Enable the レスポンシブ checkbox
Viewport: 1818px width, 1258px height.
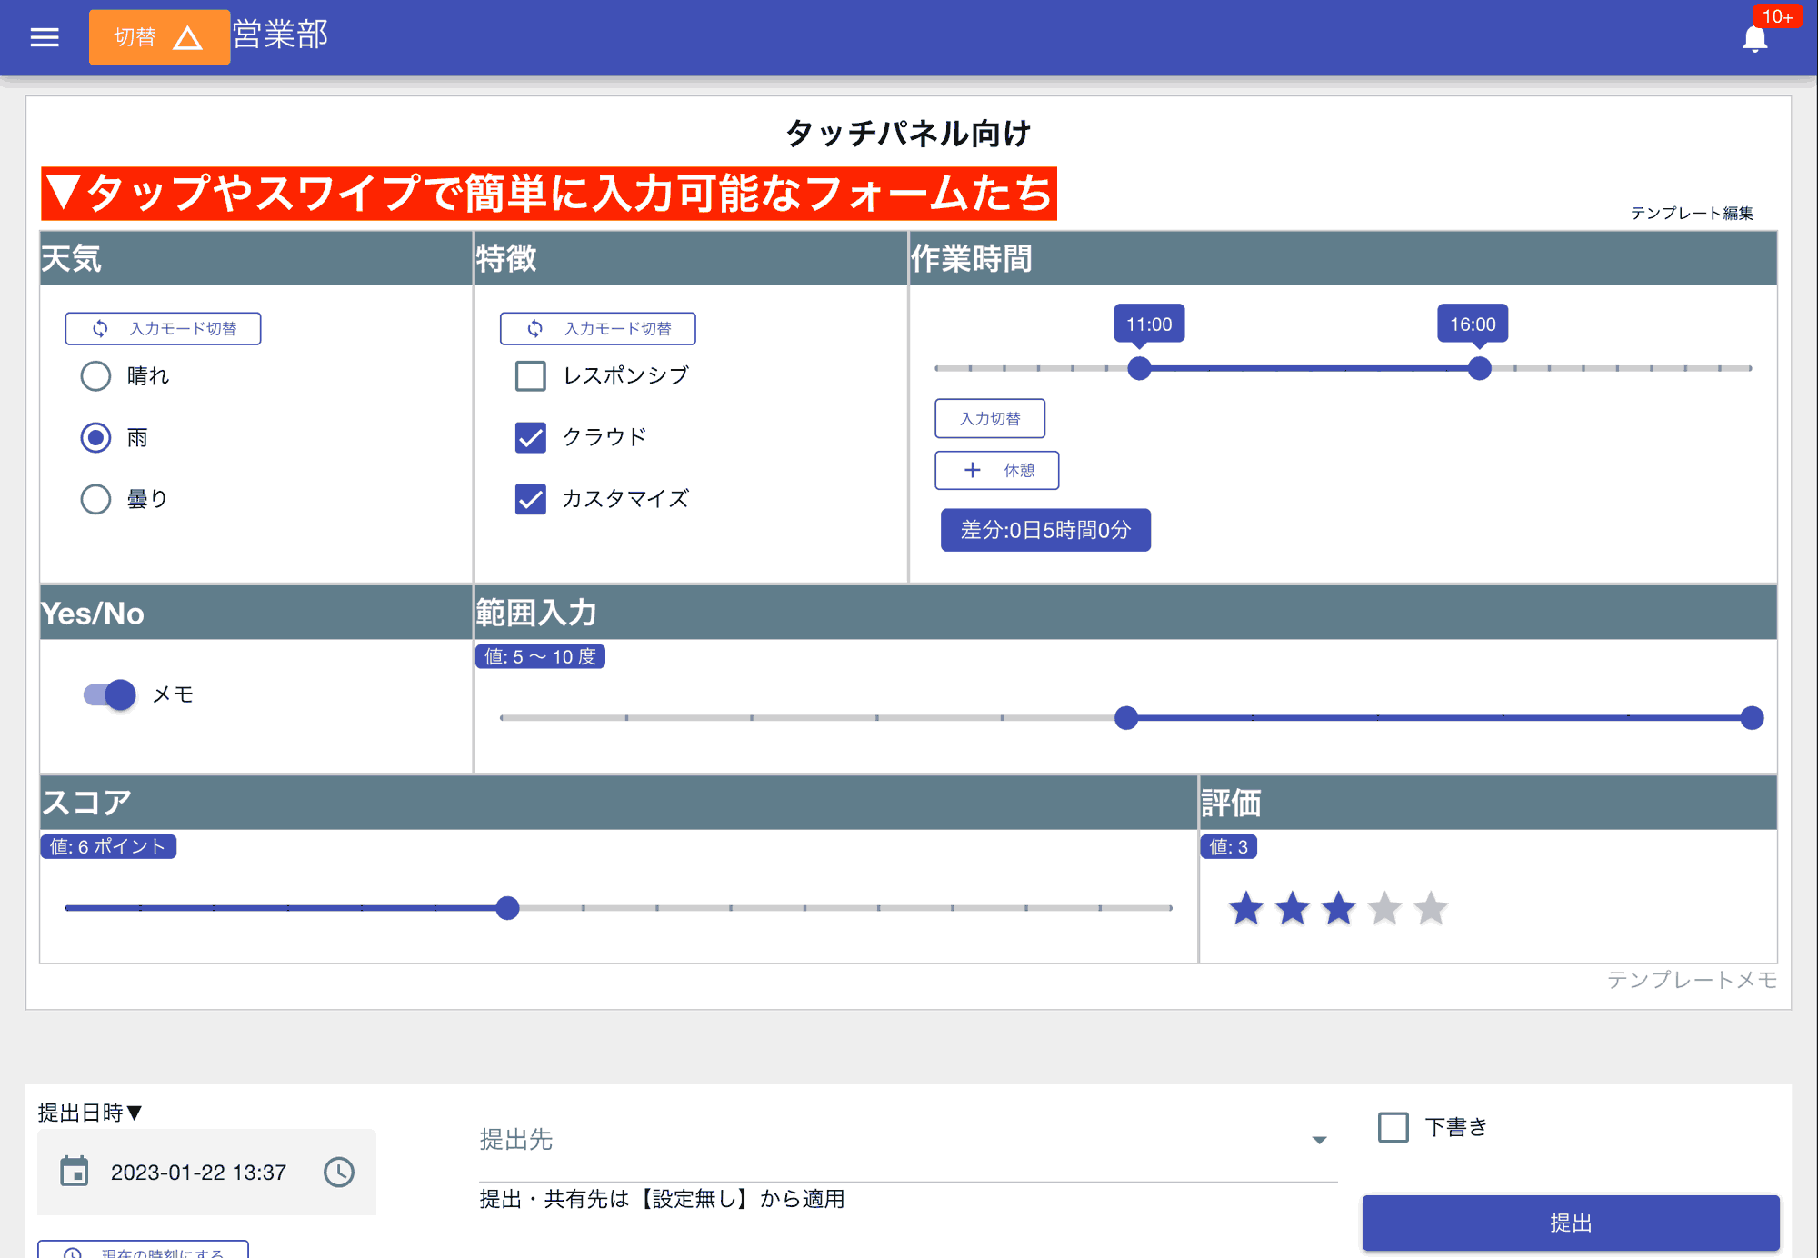pos(530,375)
